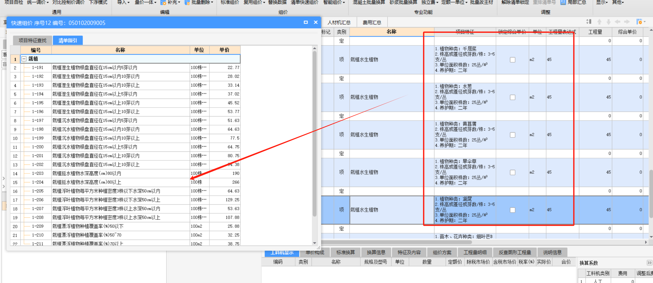Click the 单价 column header in dialog
The width and height of the screenshot is (653, 283).
[x=224, y=50]
